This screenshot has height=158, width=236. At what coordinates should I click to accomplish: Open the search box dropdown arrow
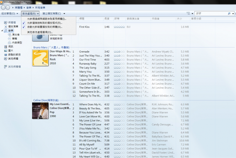pos(233,14)
